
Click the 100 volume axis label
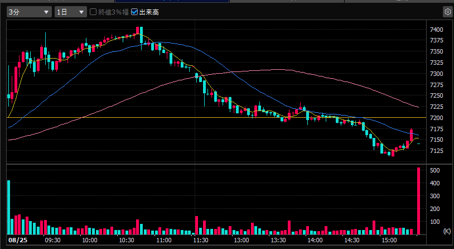pyautogui.click(x=435, y=222)
